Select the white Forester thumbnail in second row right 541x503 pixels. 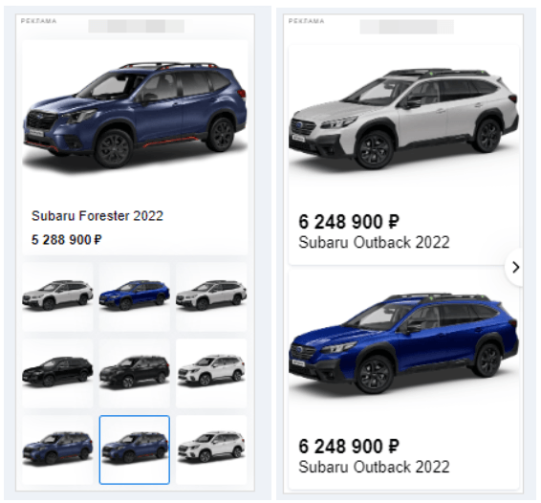pos(211,373)
